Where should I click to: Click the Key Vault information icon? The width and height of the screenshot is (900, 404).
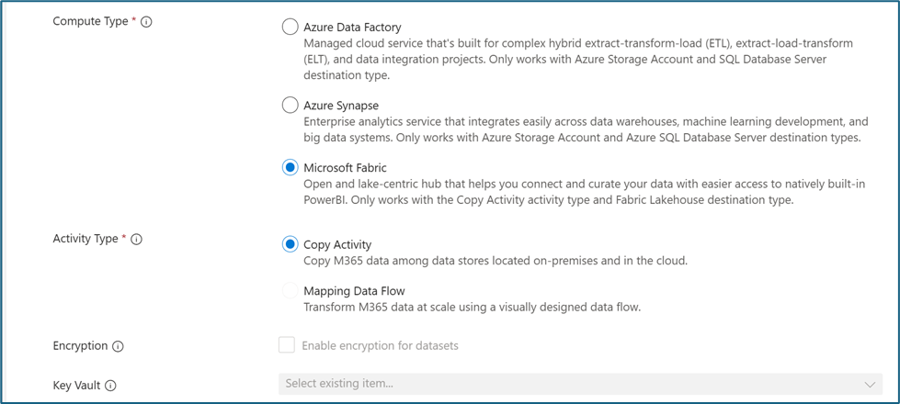[x=111, y=386]
